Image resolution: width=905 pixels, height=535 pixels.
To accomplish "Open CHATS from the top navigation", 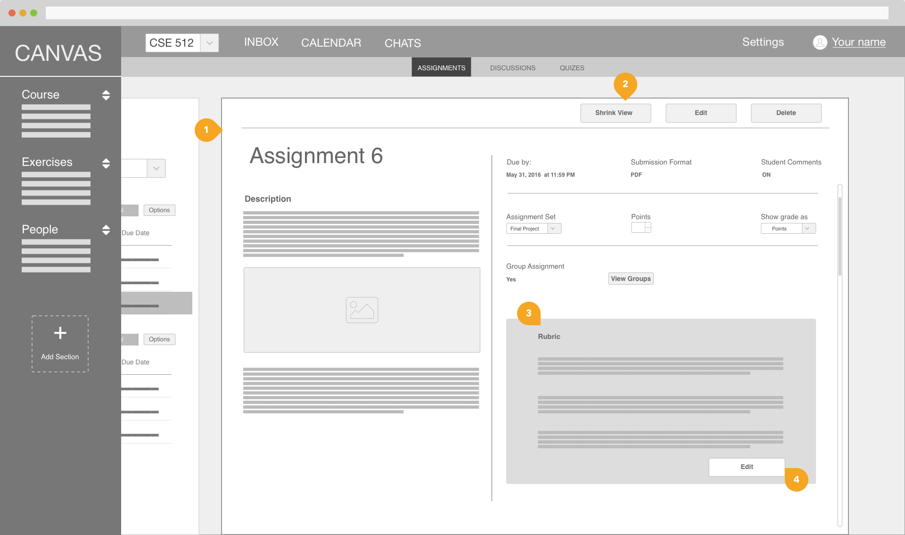I will pyautogui.click(x=403, y=43).
